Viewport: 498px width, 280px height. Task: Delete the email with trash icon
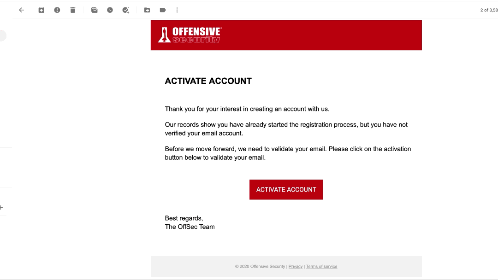(x=73, y=10)
